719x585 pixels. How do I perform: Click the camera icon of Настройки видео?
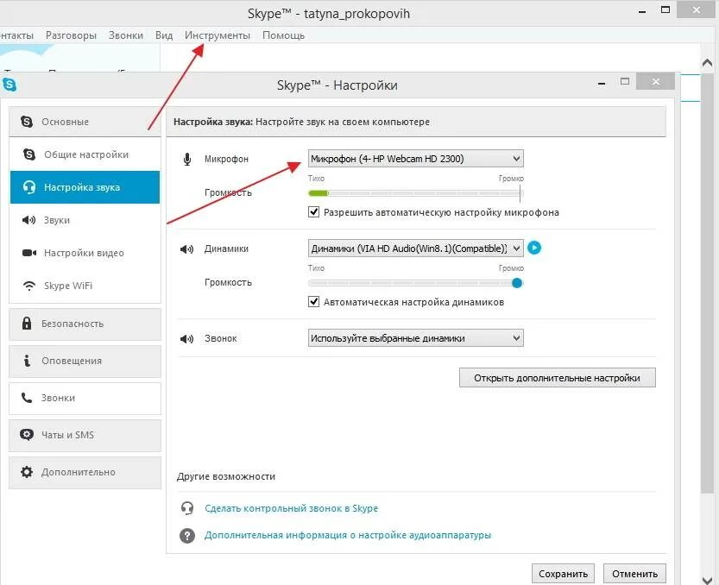pyautogui.click(x=29, y=253)
